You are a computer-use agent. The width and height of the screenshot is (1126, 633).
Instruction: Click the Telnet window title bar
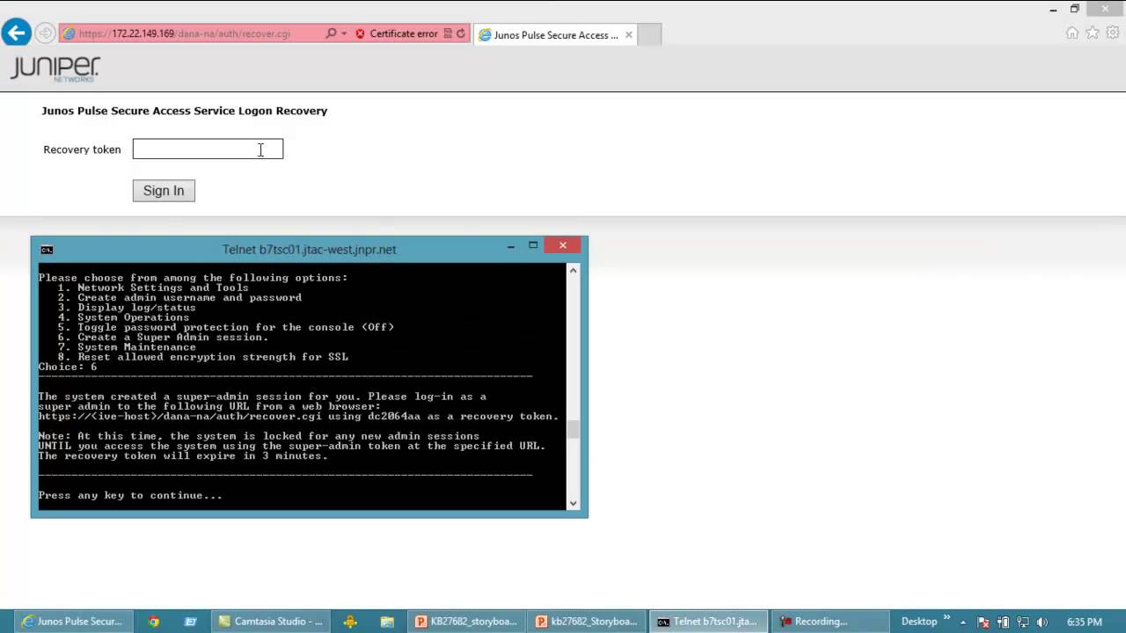pyautogui.click(x=309, y=250)
